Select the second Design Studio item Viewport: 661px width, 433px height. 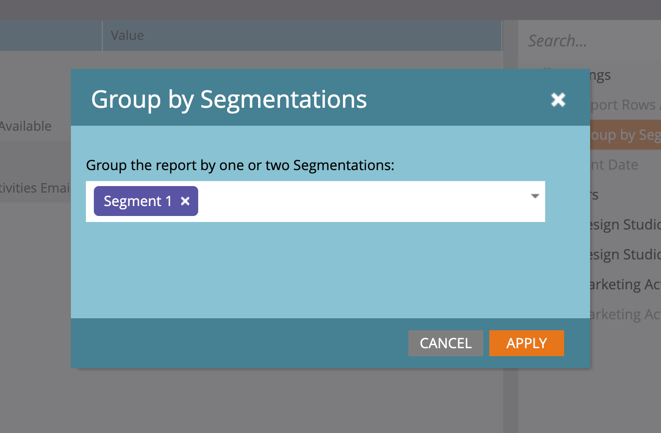click(x=626, y=254)
